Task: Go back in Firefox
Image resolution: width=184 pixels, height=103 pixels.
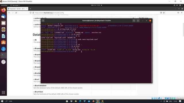Action: (x=9, y=13)
